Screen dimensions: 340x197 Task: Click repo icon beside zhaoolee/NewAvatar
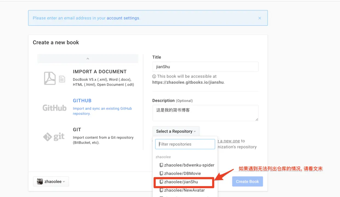pos(161,190)
